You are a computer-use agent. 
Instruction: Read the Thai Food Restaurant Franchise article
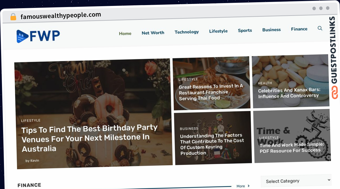211,92
